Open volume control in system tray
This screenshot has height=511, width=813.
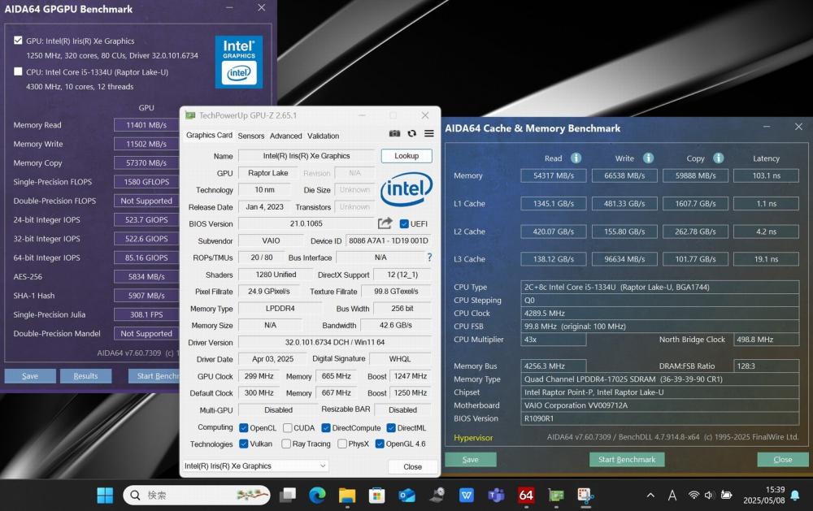(709, 496)
